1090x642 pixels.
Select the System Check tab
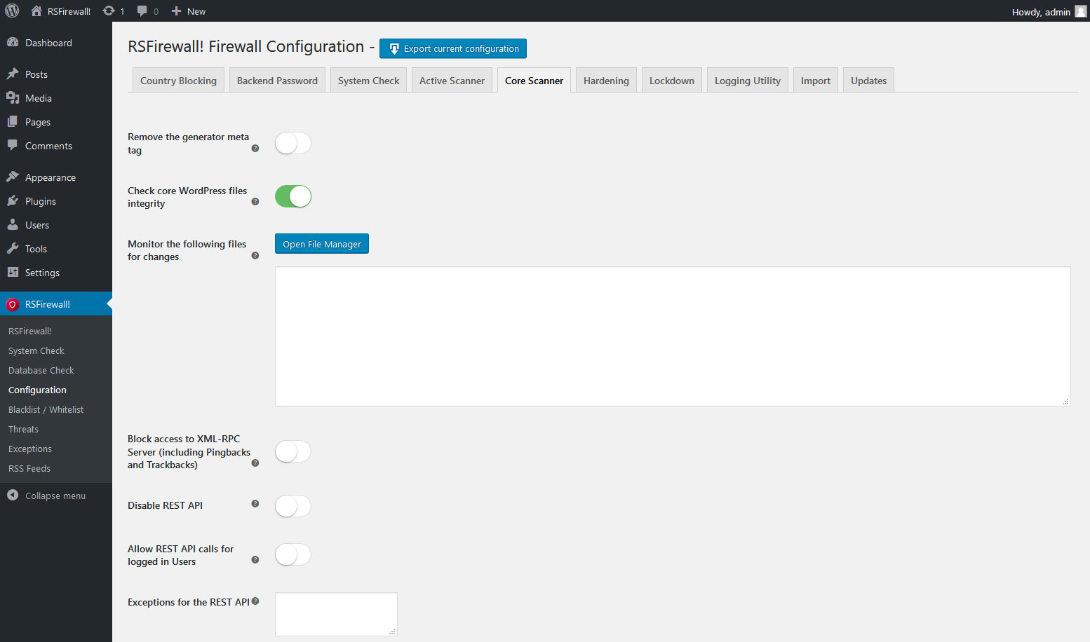click(368, 80)
